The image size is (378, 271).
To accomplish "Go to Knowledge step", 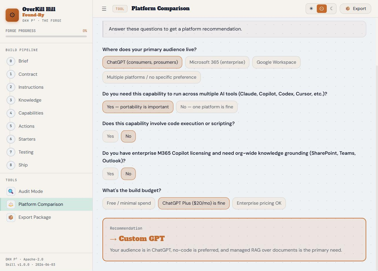I will 46,100.
